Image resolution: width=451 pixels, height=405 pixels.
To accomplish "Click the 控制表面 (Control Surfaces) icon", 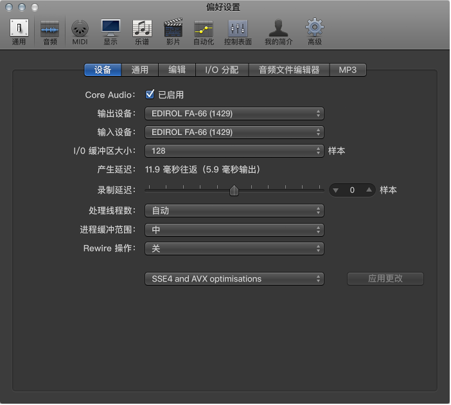I will click(238, 30).
